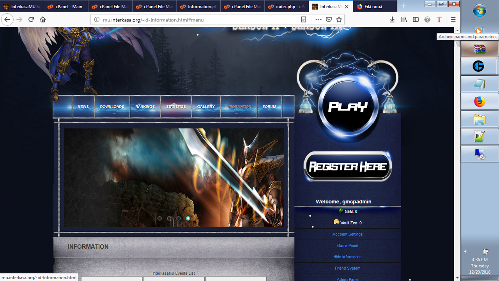The image size is (499, 281).
Task: Reload the current page
Action: click(x=31, y=20)
